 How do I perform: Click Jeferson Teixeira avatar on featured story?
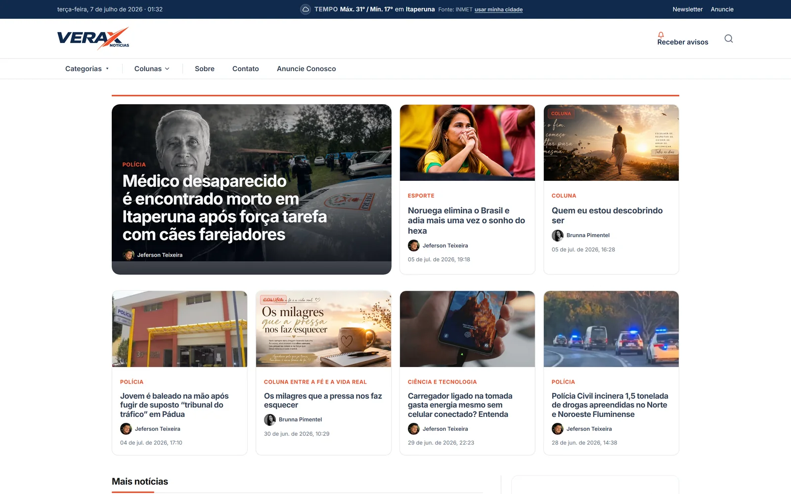pos(129,255)
